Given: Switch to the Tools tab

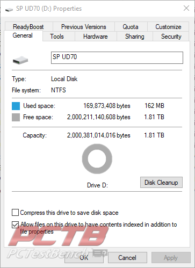Looking at the screenshot, I should coord(57,37).
